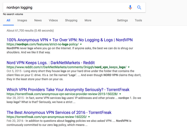Viewport: 187px width, 128px height.
Task: Click the 'No search volume' label
Action: tap(13, 14)
